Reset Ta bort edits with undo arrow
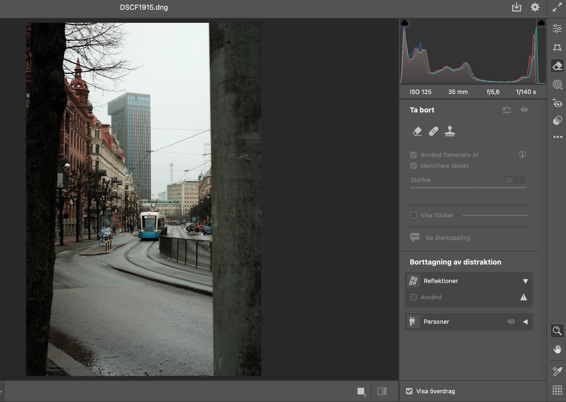 (507, 110)
